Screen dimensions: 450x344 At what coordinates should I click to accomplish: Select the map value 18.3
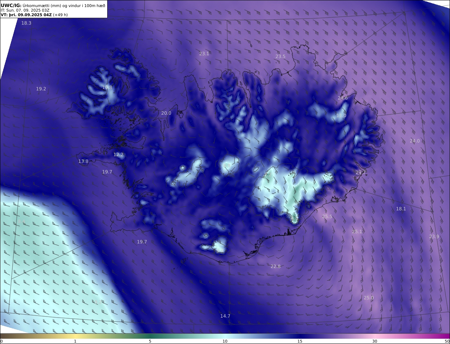click(x=26, y=23)
